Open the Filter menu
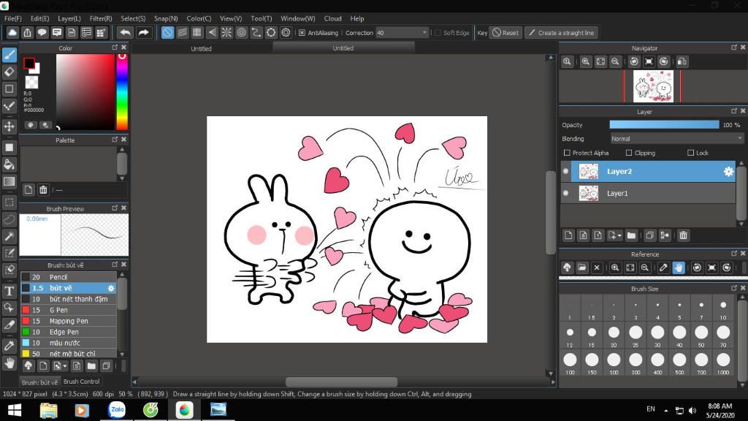Image resolution: width=748 pixels, height=421 pixels. pyautogui.click(x=101, y=18)
